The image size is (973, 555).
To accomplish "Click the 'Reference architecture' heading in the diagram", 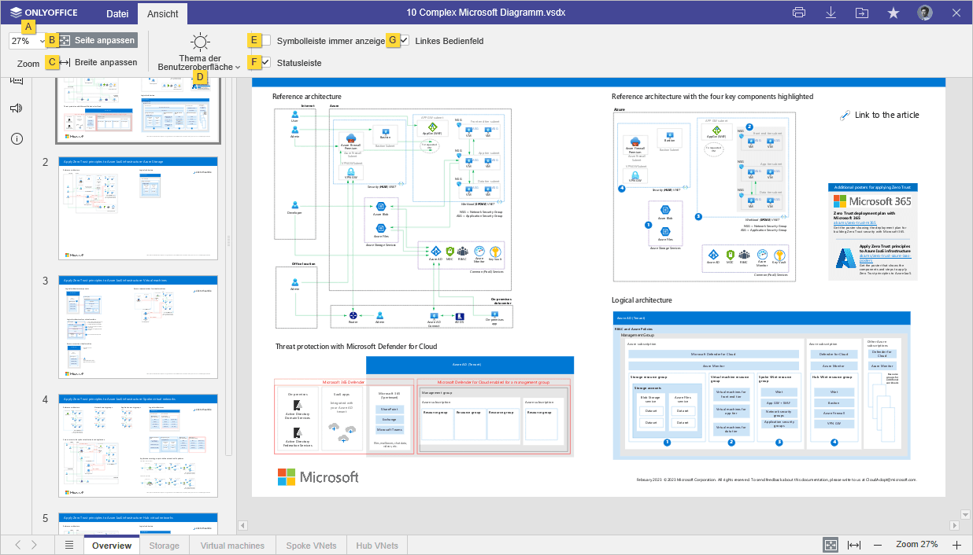I will (307, 97).
